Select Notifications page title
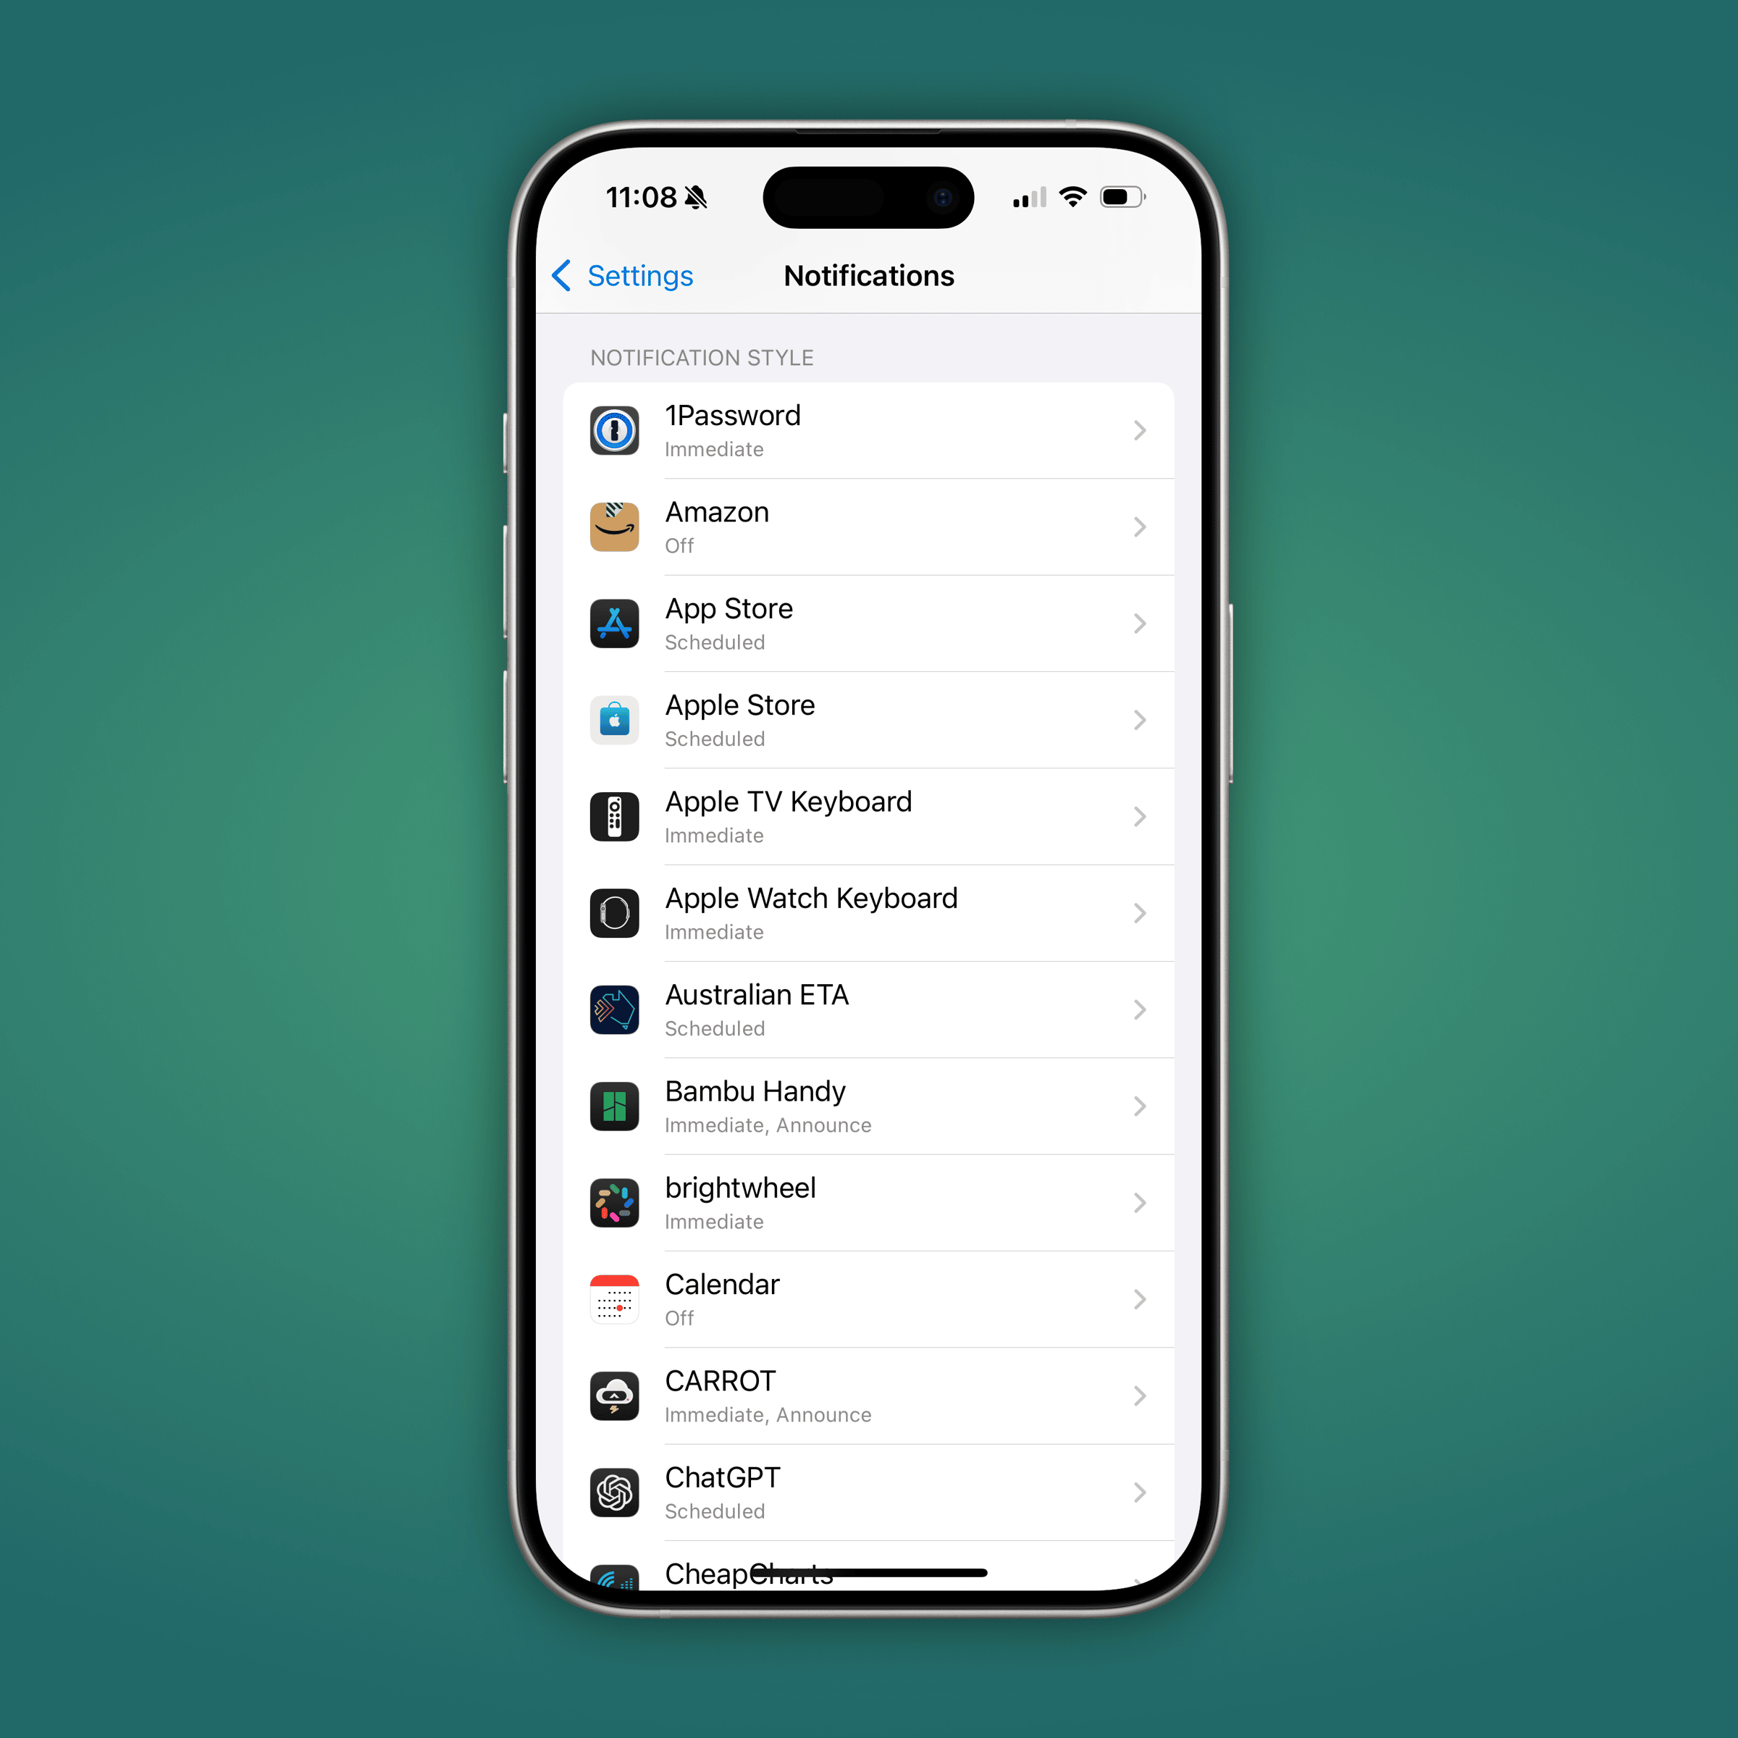Image resolution: width=1738 pixels, height=1738 pixels. tap(868, 275)
